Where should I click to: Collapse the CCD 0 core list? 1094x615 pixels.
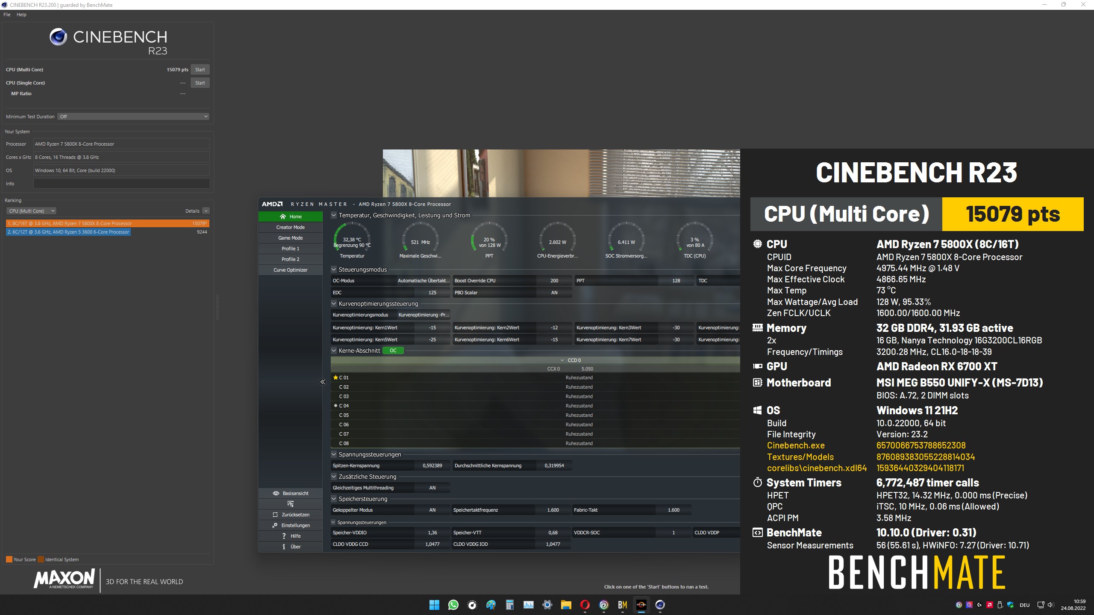[x=562, y=360]
